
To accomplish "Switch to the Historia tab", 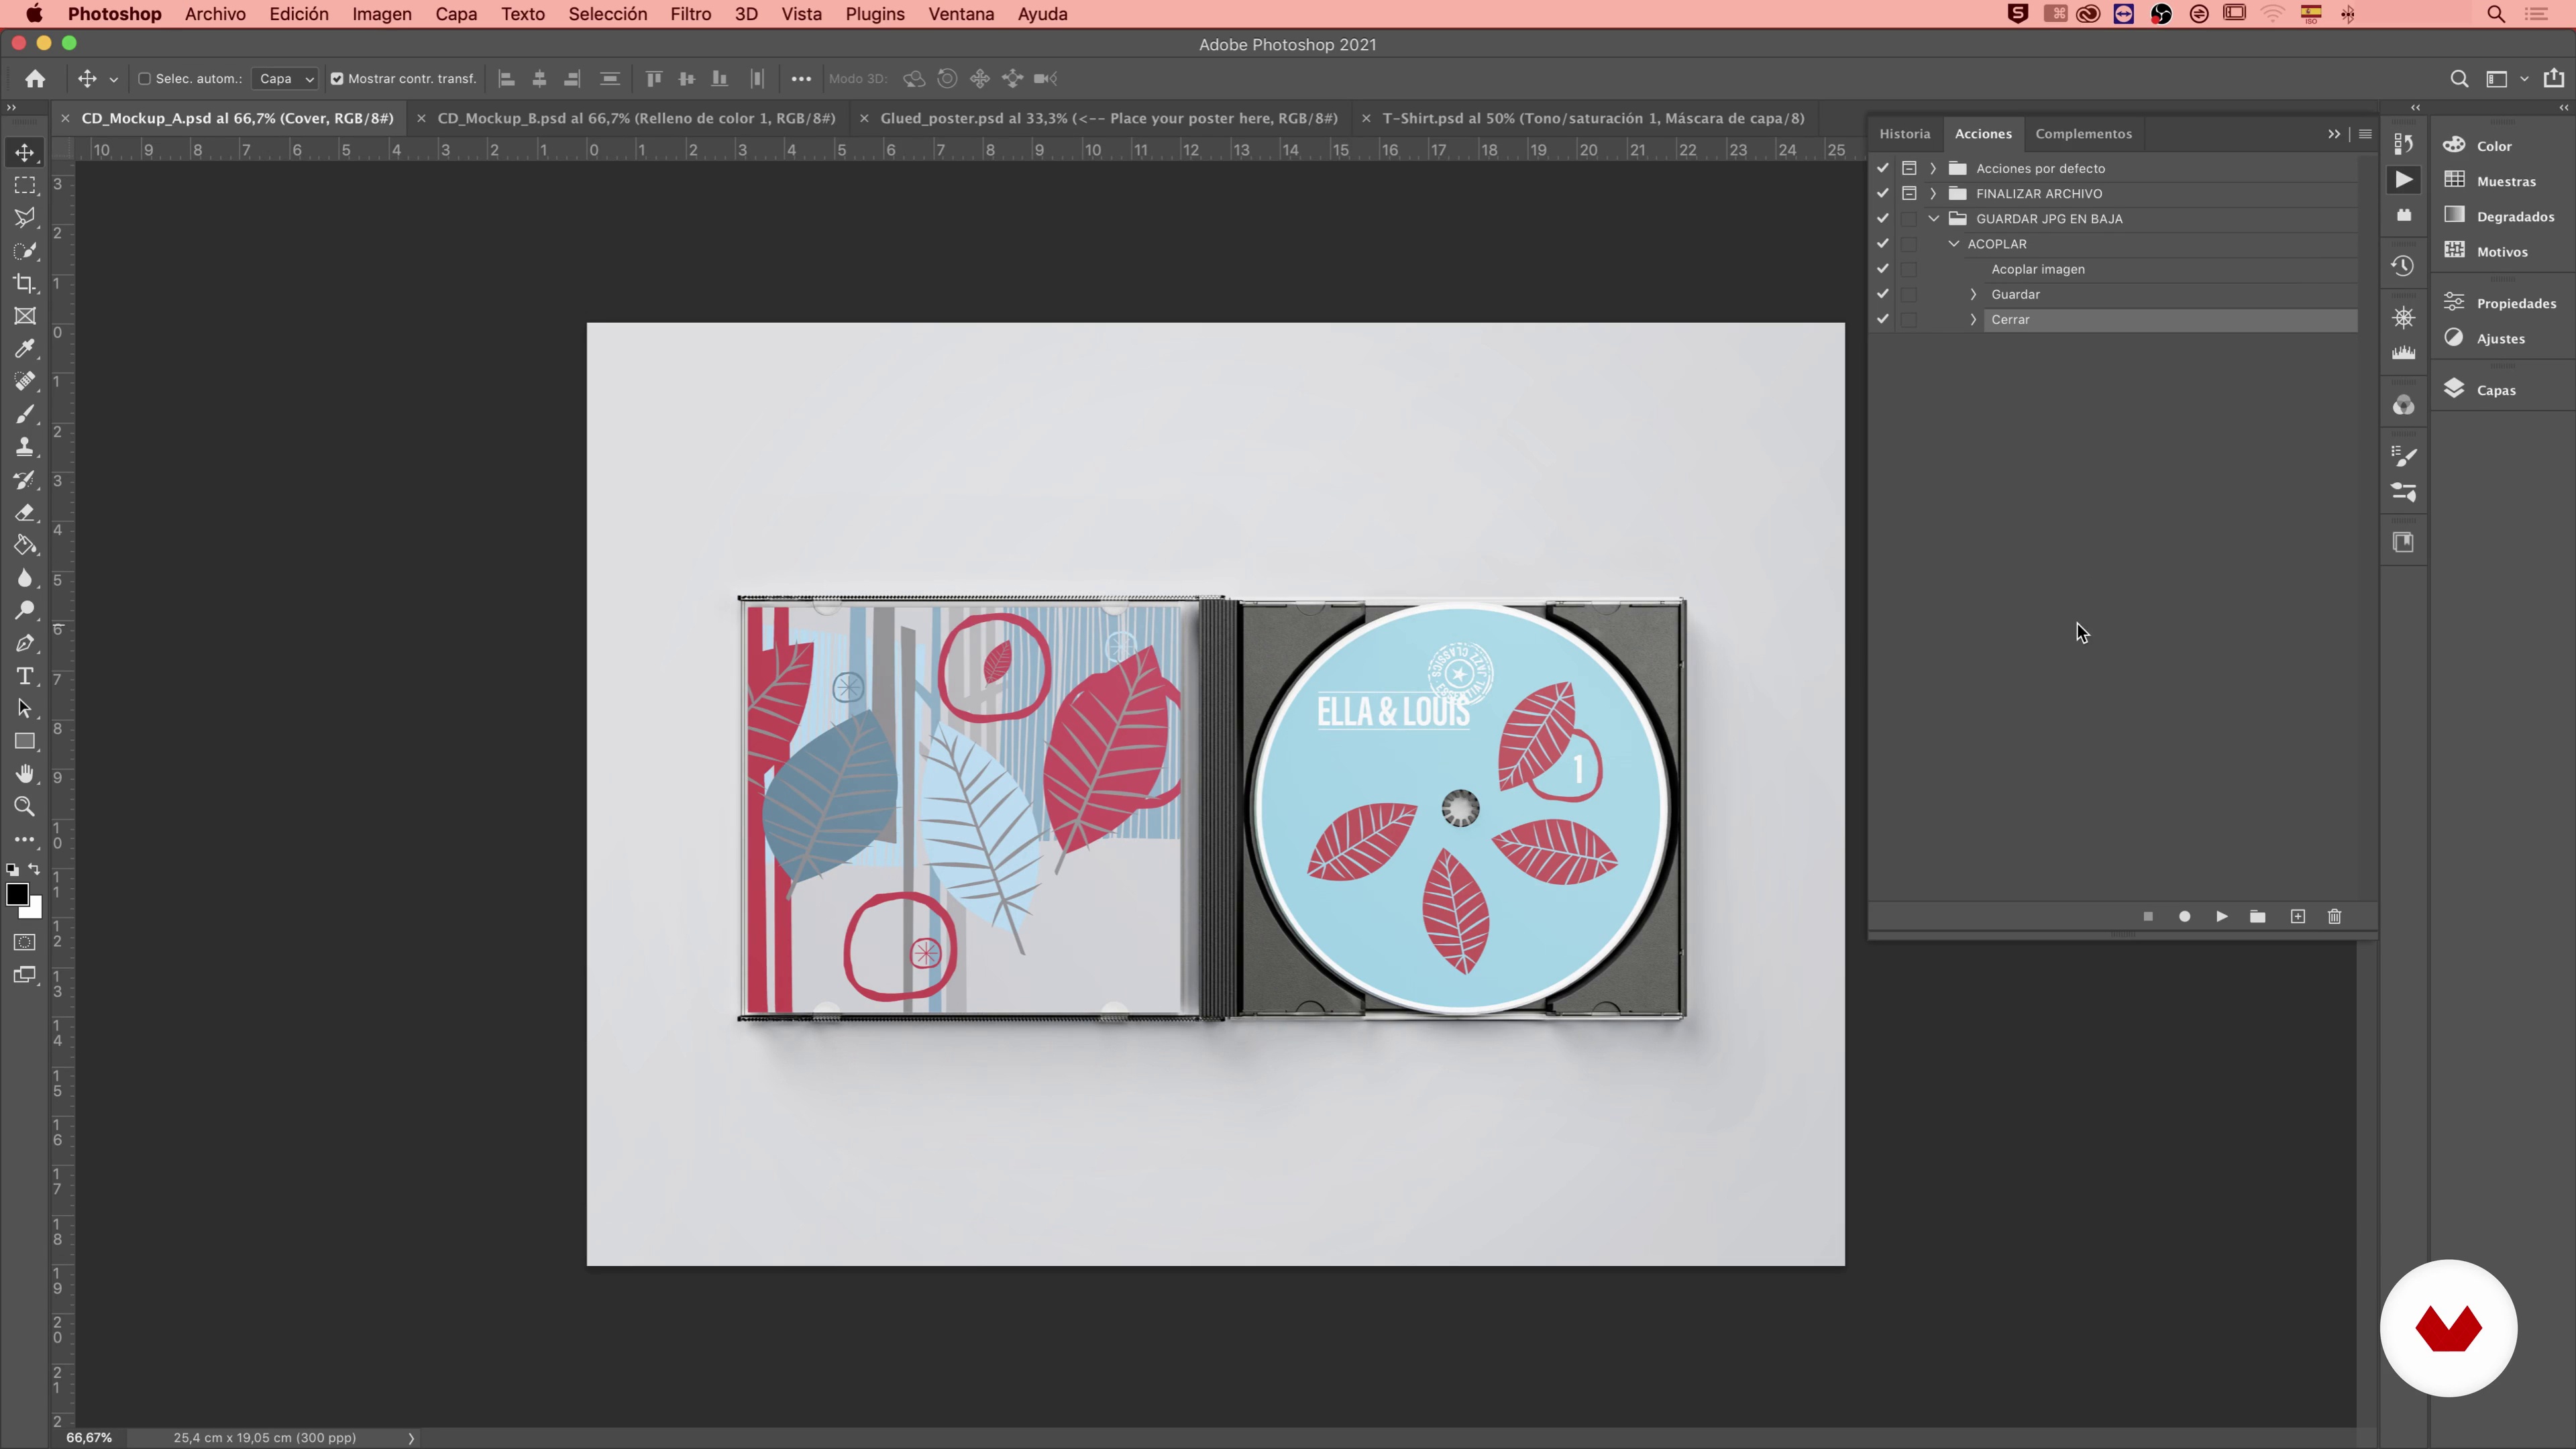I will 1904,134.
